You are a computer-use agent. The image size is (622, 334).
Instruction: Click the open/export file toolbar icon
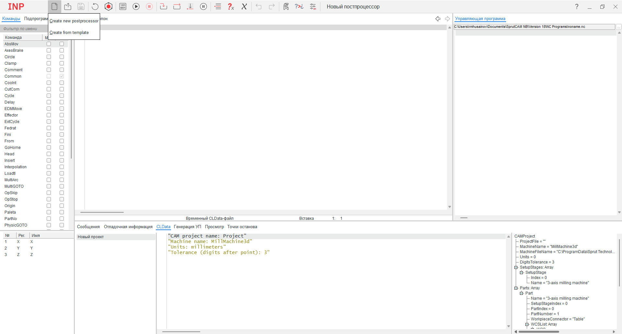click(68, 6)
